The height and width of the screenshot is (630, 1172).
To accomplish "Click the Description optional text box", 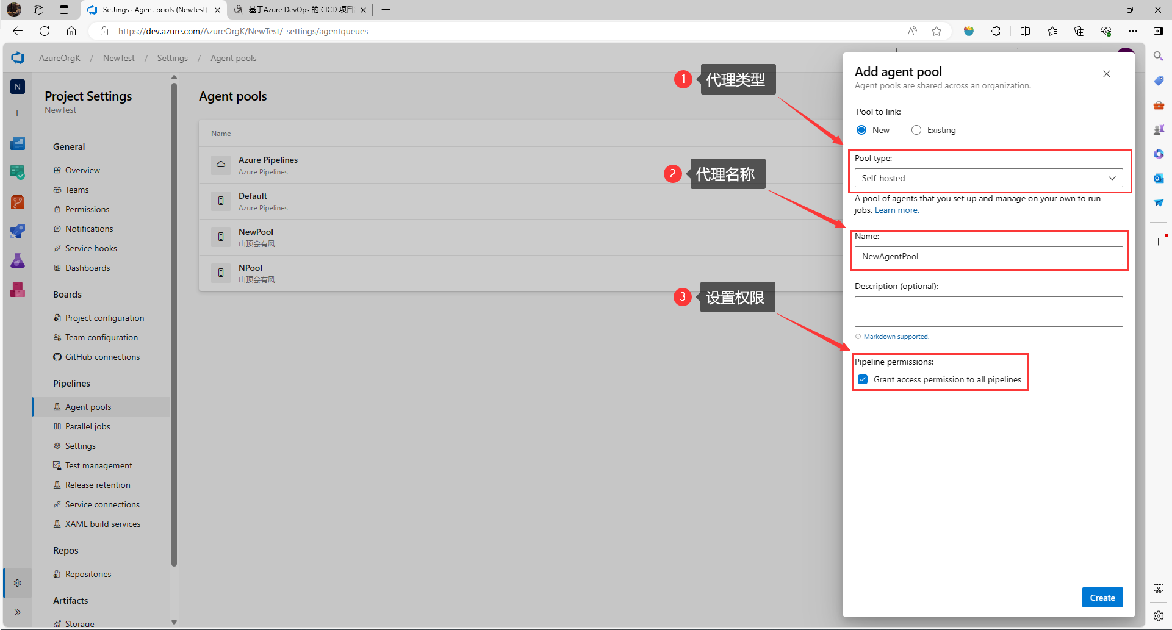I will 988,312.
